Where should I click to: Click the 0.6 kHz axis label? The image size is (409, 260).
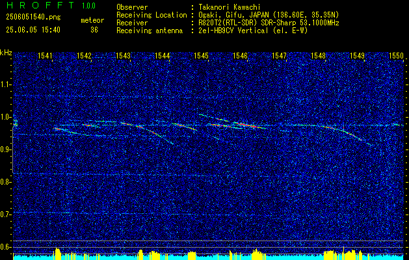(5, 247)
